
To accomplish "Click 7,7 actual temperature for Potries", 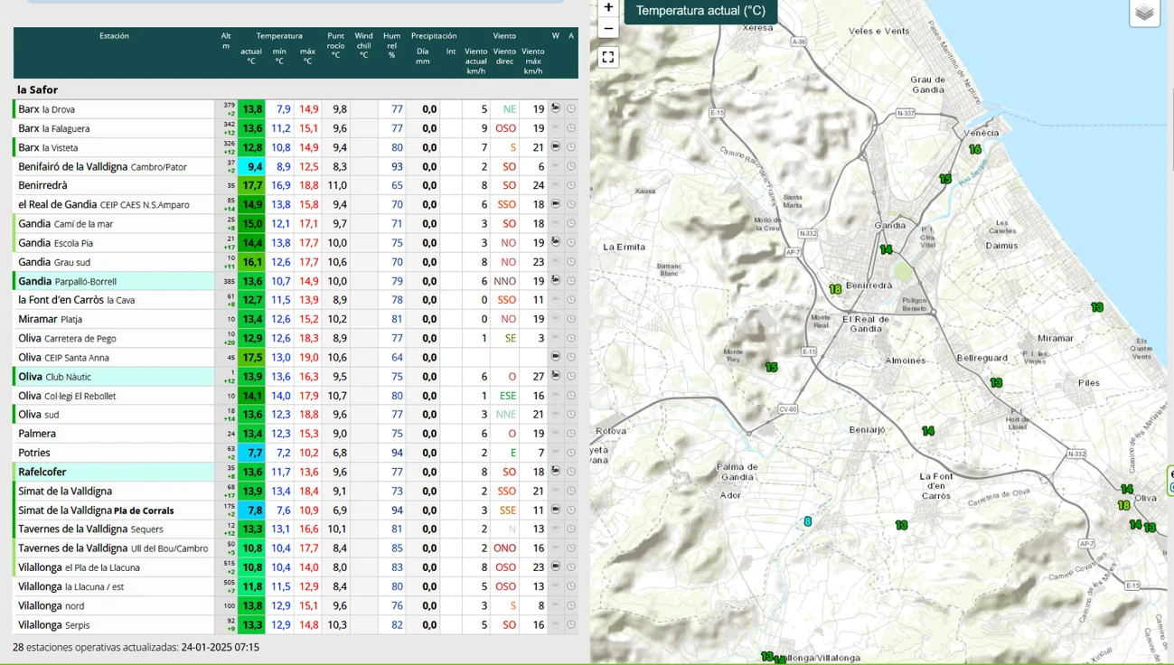I will [251, 453].
